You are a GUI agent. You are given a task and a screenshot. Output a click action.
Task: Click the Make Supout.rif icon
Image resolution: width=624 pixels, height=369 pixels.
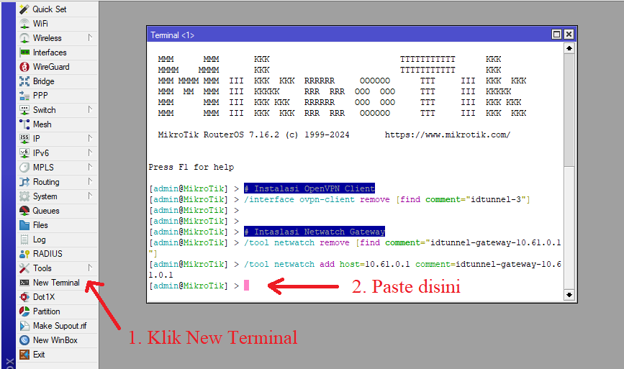tap(24, 326)
